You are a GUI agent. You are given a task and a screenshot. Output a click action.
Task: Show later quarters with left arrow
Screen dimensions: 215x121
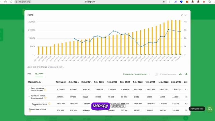pos(180,74)
